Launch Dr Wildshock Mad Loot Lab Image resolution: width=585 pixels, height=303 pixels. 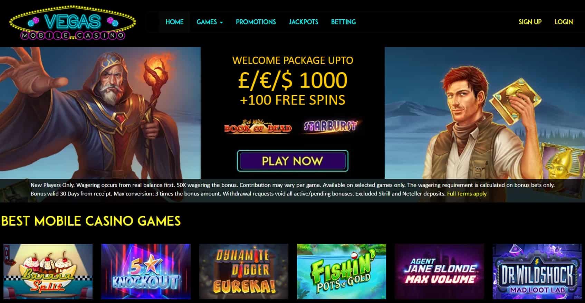click(x=537, y=272)
